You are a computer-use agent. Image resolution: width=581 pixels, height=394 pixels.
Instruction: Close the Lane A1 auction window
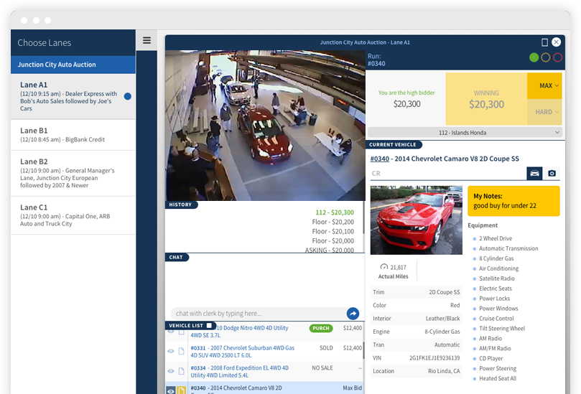click(556, 42)
